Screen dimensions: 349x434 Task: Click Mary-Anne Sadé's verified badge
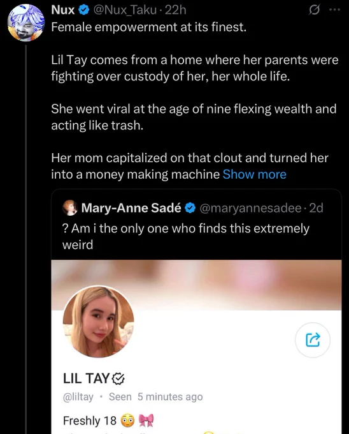[190, 208]
